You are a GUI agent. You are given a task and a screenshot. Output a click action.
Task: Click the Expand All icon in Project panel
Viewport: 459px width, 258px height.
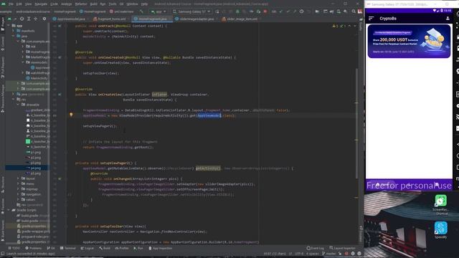29,19
